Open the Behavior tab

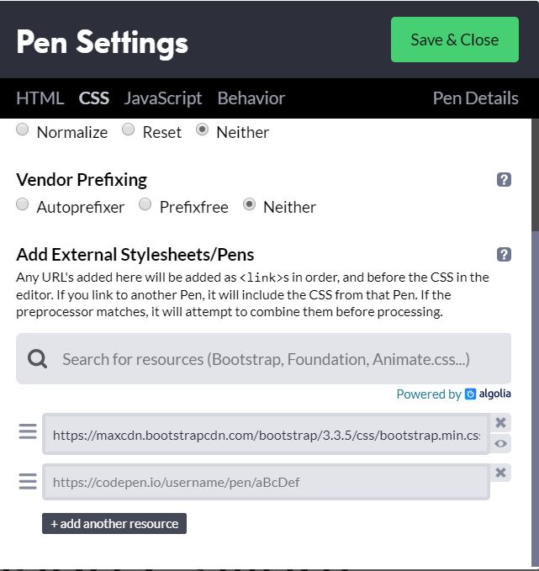(251, 98)
